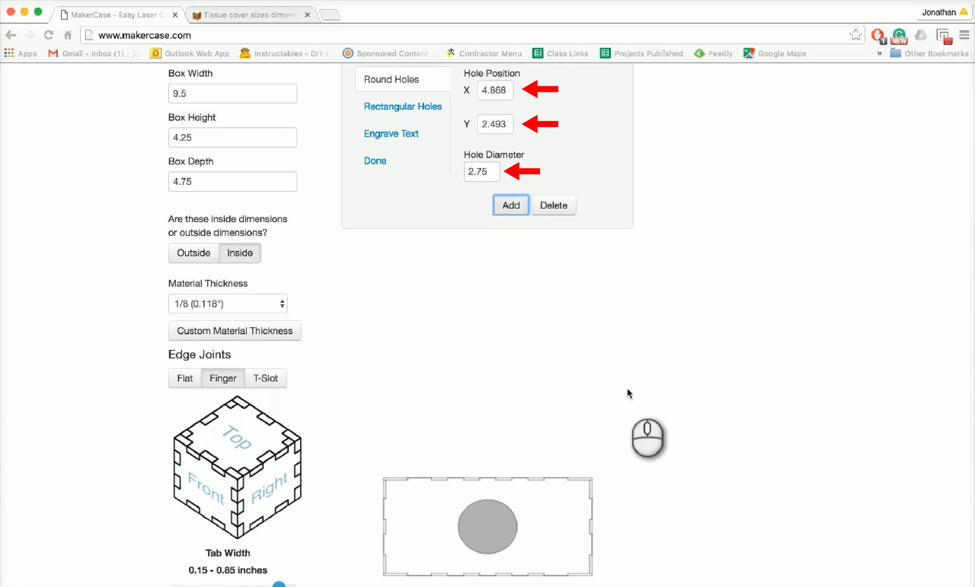Viewport: 975px width, 587px height.
Task: Select Outside dimensions option
Action: click(x=193, y=253)
